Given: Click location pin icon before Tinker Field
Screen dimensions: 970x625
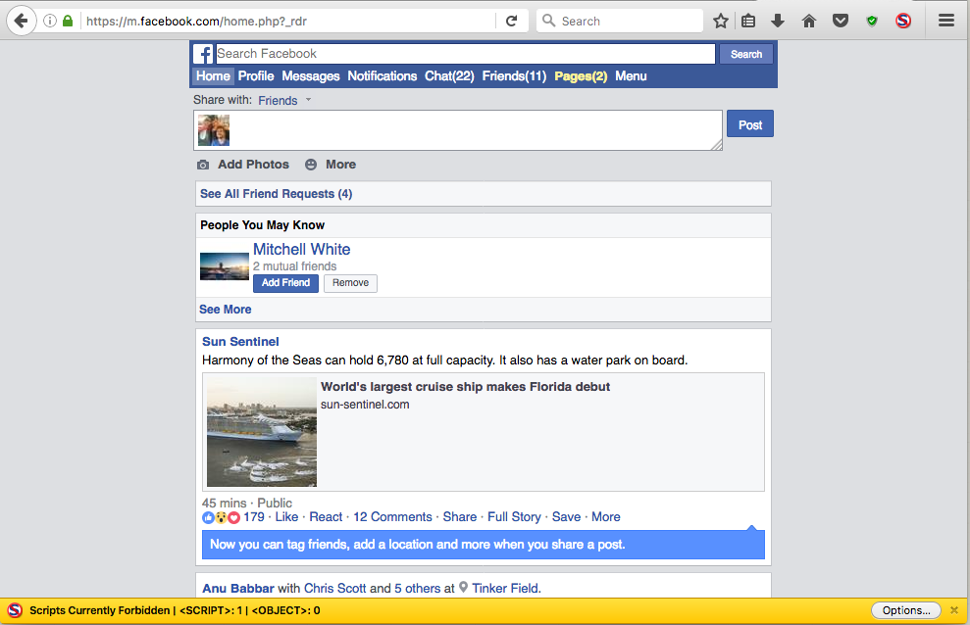Looking at the screenshot, I should pyautogui.click(x=463, y=588).
